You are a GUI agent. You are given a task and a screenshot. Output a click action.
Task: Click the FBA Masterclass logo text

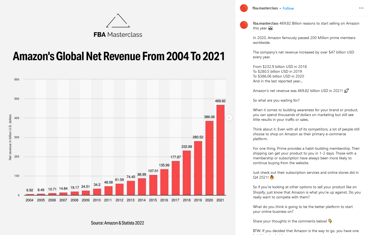pyautogui.click(x=118, y=34)
